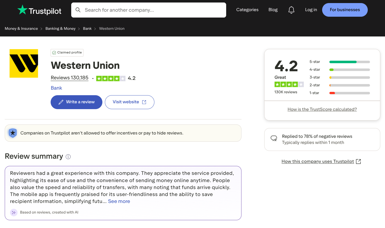This screenshot has height=228, width=385.
Task: Open the Blog menu item
Action: 273,10
